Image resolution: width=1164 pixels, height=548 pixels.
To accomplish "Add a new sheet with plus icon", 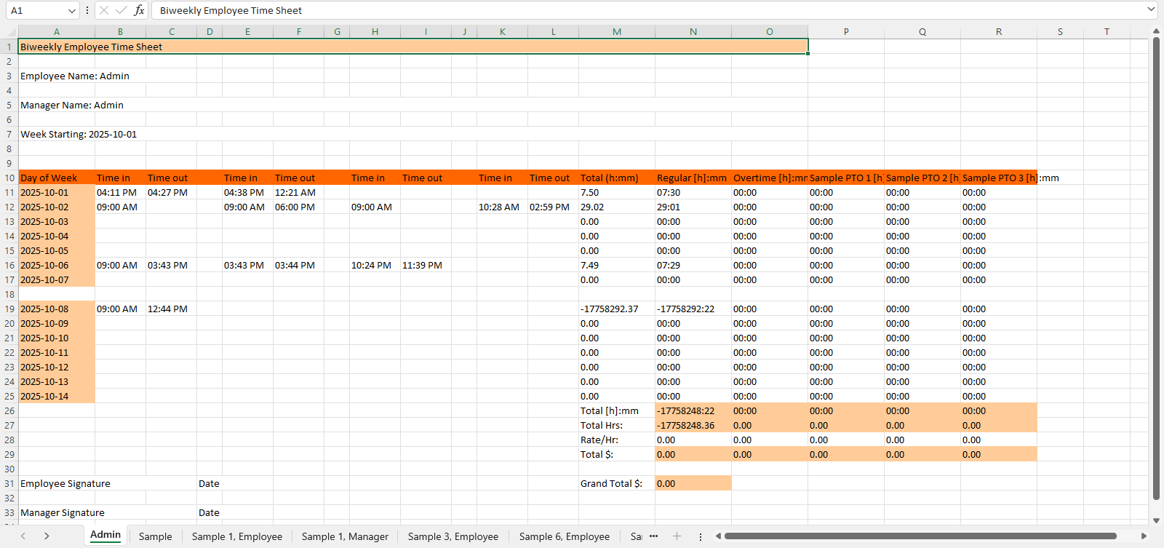I will pyautogui.click(x=677, y=536).
